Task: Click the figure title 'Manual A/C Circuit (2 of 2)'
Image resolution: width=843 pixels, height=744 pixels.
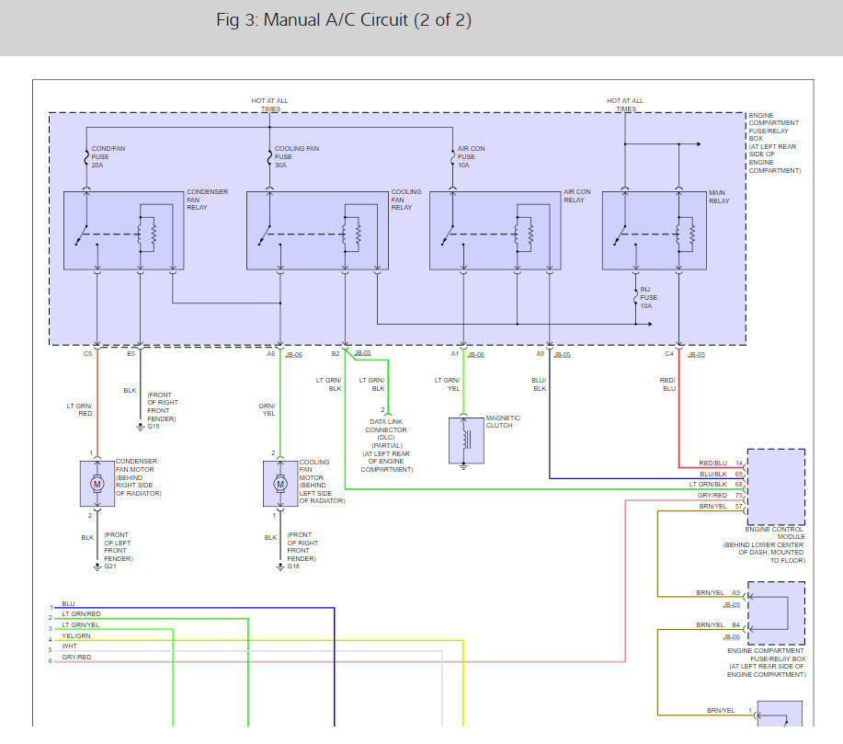Action: click(x=367, y=20)
